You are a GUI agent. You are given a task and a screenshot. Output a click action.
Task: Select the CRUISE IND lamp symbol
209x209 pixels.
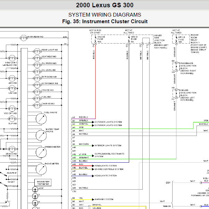pyautogui.click(x=37, y=92)
